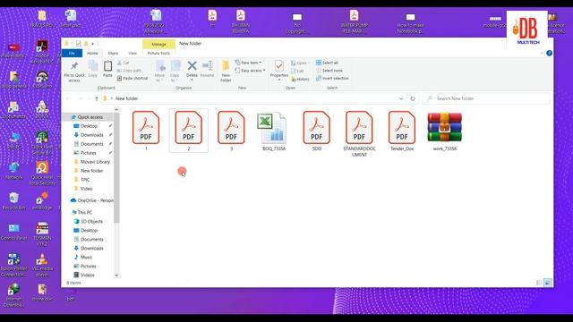Viewport: 573px width, 322px height.
Task: Click the Paste icon in ribbon
Action: (x=107, y=66)
